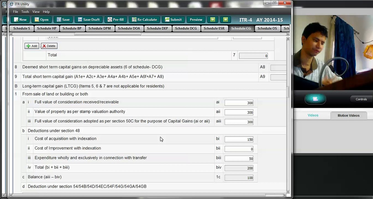This screenshot has height=199, width=373.
Task: Click full value of consideration field ai
Action: 239,103
